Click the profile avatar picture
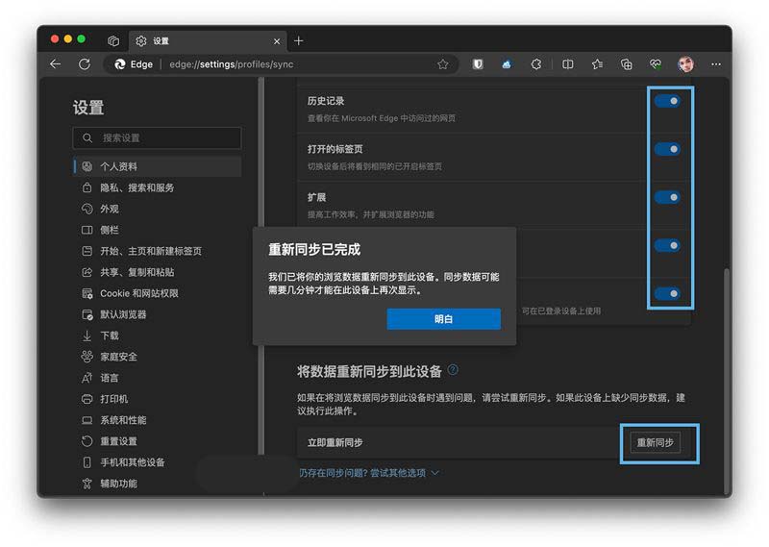 point(685,64)
